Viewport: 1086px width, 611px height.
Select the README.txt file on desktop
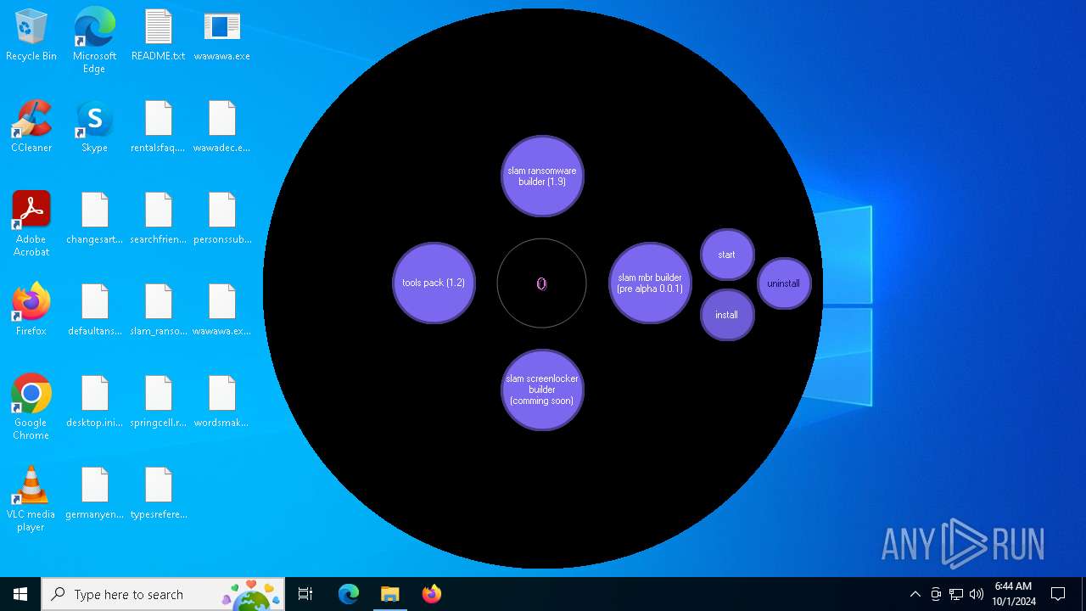pos(158,36)
